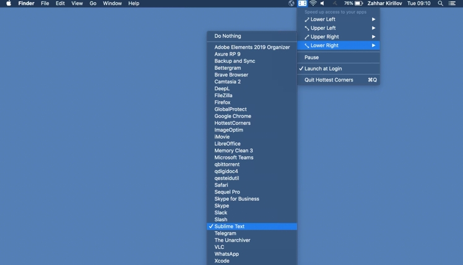Image resolution: width=463 pixels, height=265 pixels.
Task: Pause Hottest Corners
Action: (x=311, y=57)
